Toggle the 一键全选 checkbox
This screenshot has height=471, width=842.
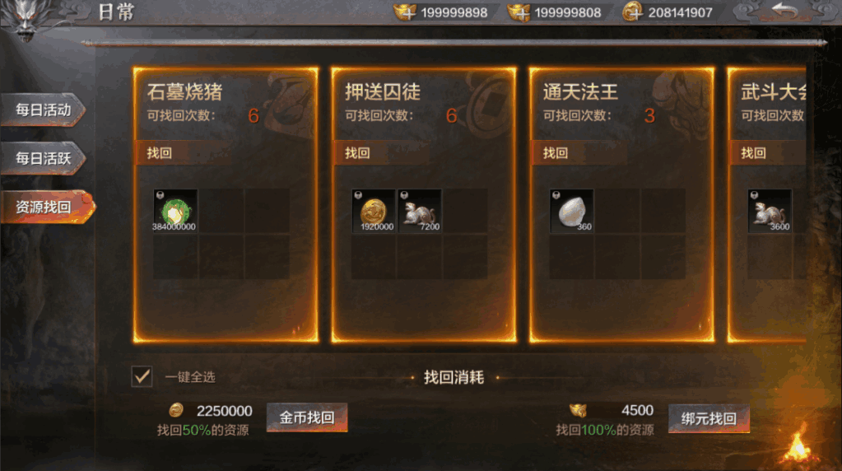click(x=142, y=376)
